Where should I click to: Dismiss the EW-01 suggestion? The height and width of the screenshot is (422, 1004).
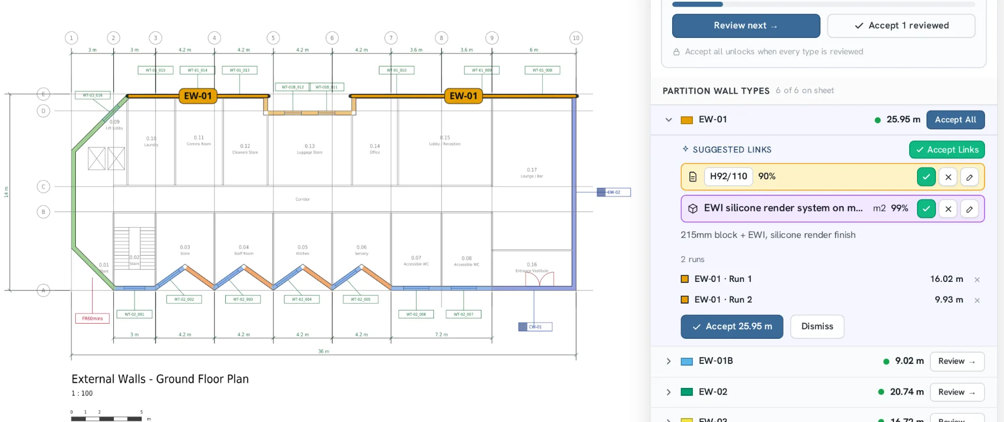(x=817, y=327)
